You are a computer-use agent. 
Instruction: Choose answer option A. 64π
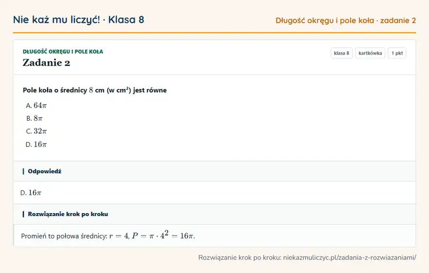pos(37,106)
